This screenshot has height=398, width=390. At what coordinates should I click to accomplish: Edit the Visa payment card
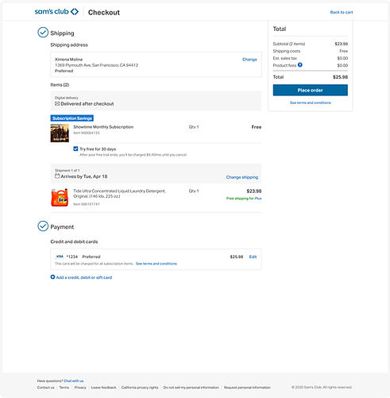(253, 257)
